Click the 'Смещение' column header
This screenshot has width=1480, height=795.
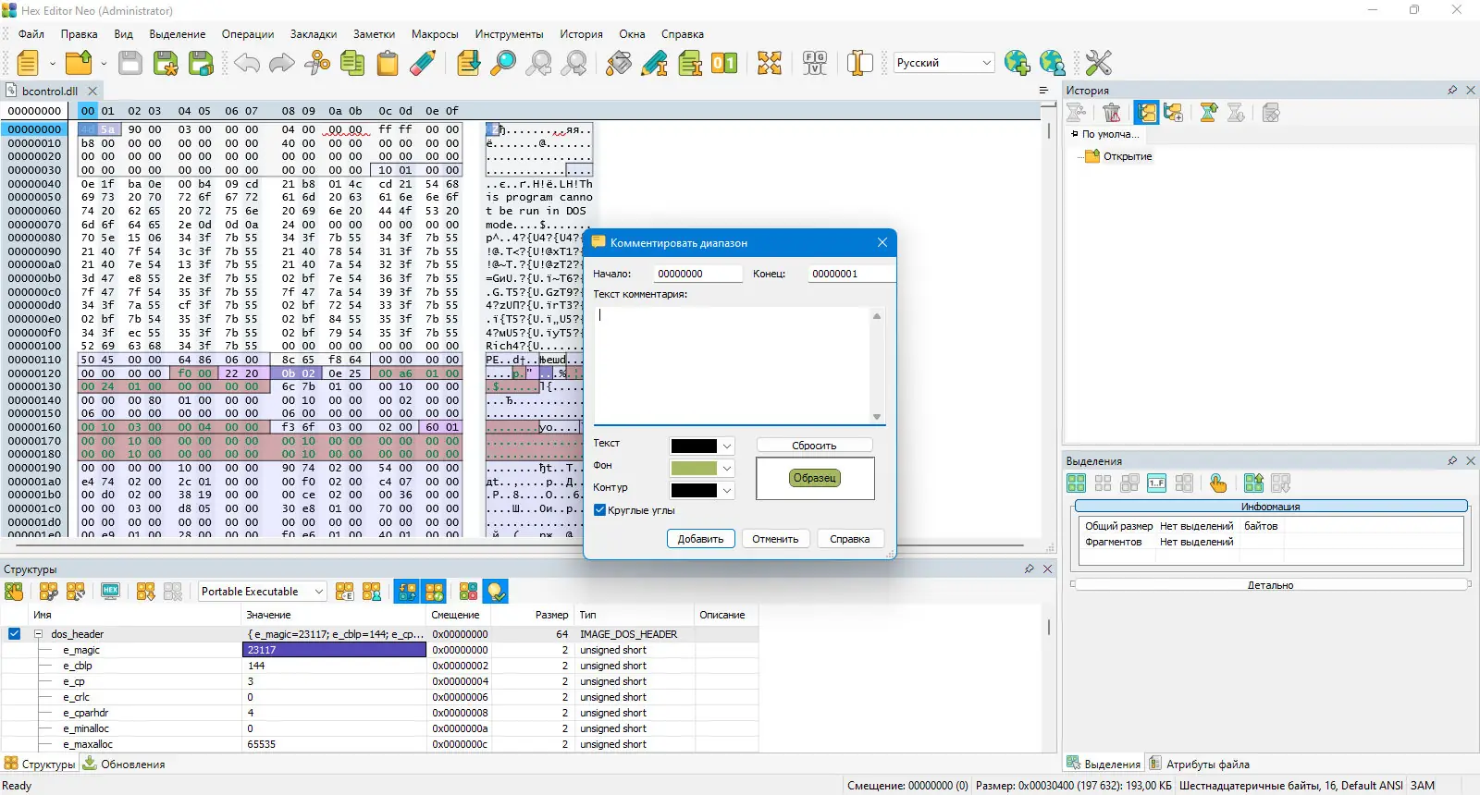(x=458, y=615)
